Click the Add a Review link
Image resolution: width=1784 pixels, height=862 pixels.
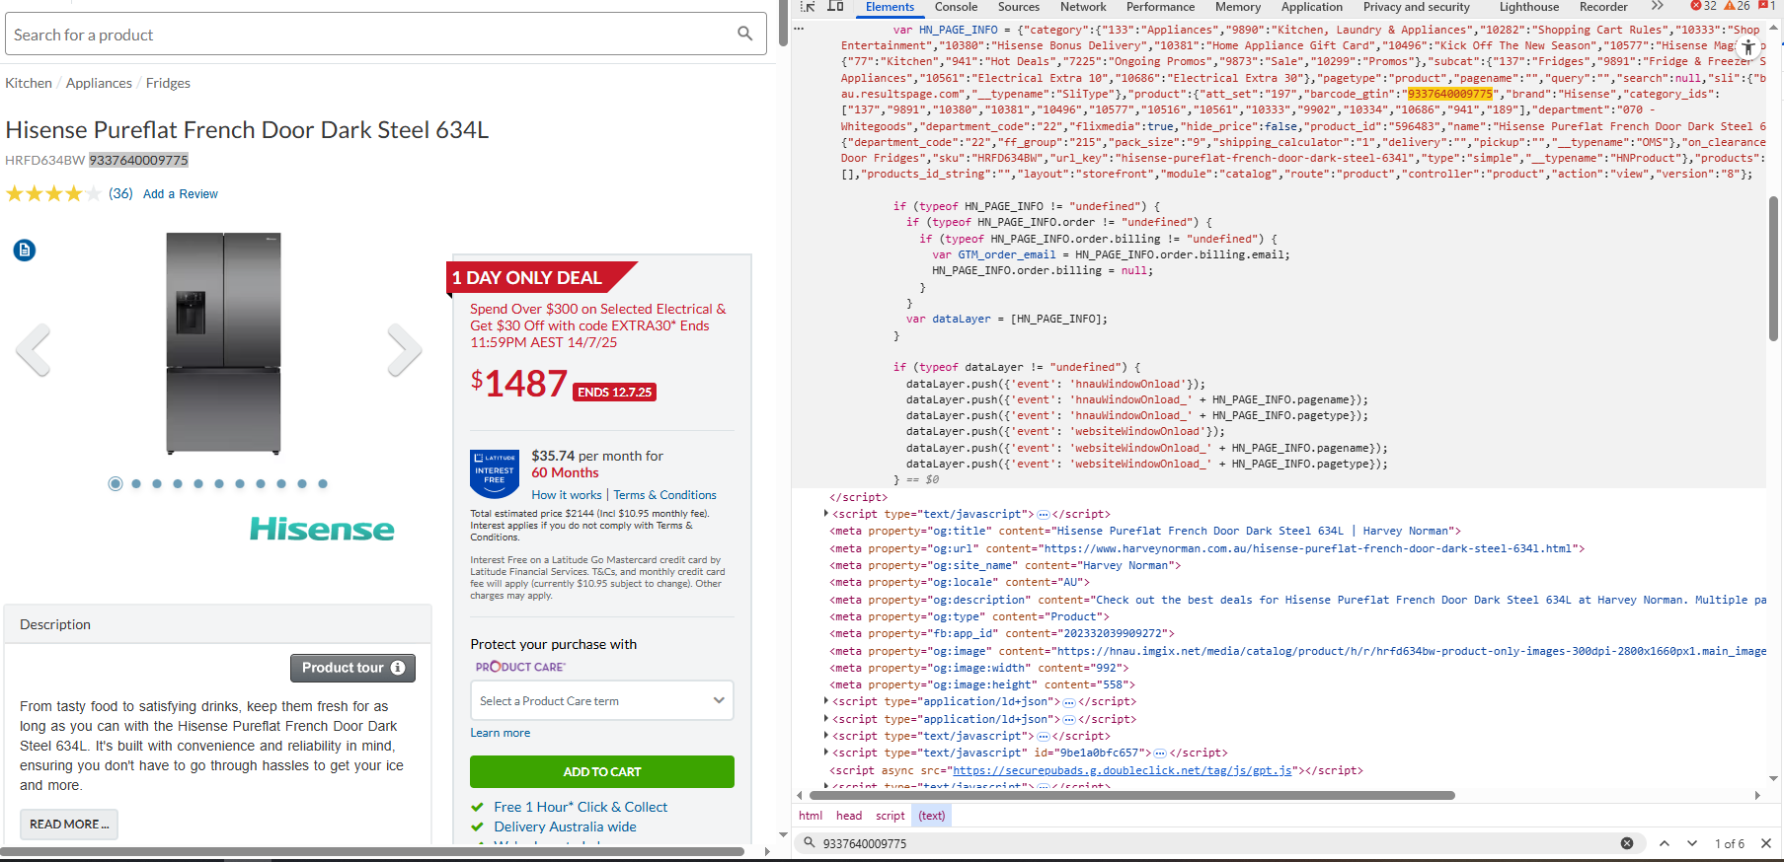181,194
